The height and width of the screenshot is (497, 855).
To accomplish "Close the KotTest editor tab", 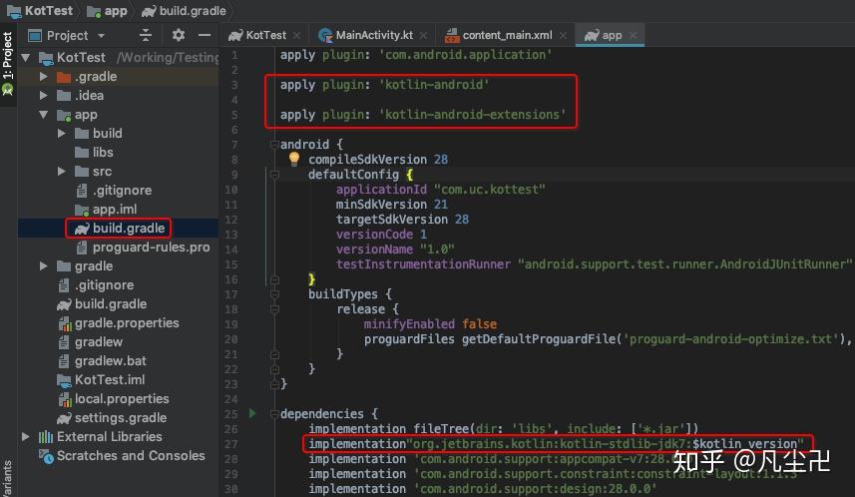I will click(296, 36).
